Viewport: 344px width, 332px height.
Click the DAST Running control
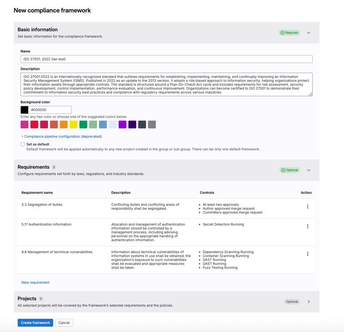click(x=214, y=264)
